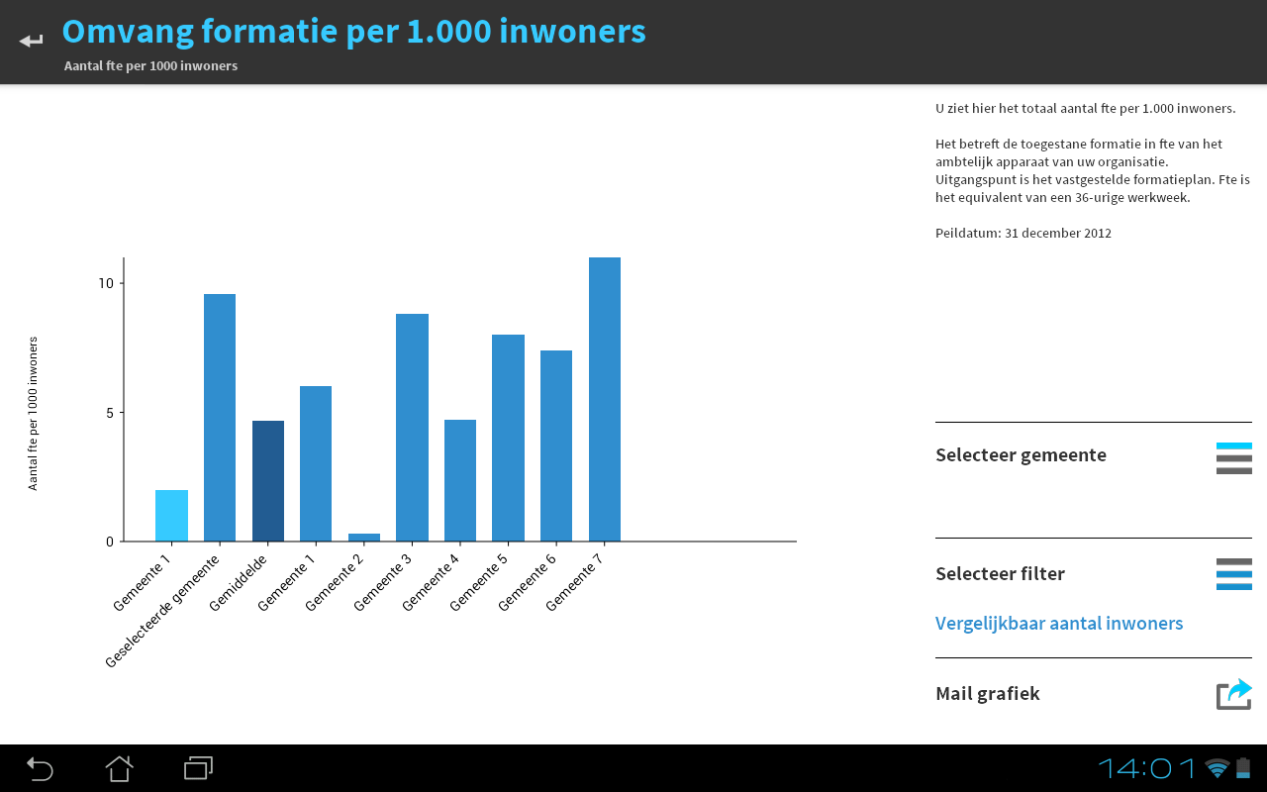Go back with the header return arrow
The image size is (1267, 792).
click(31, 41)
